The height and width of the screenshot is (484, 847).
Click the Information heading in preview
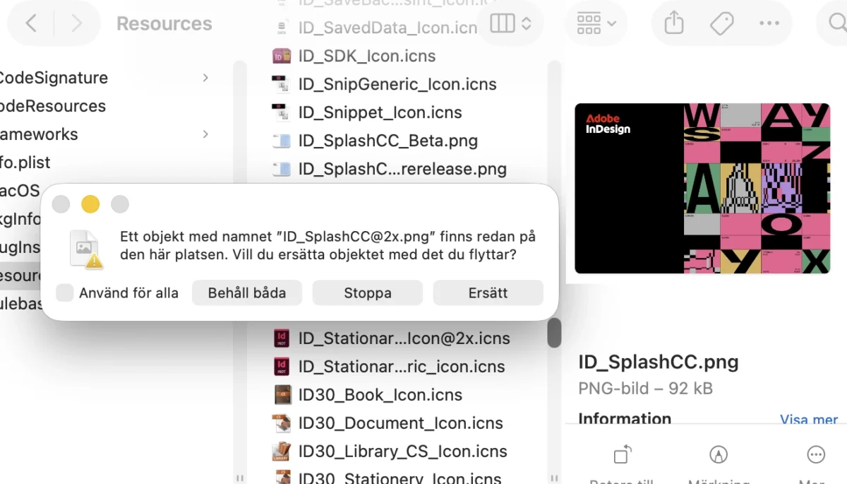click(625, 419)
